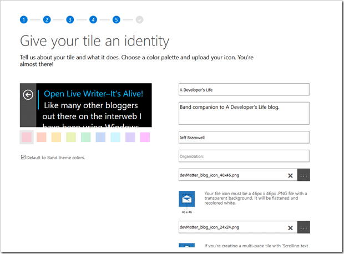Edit the tile name 'A Developer's Life'
Screen dimensions: 344x254
(244, 89)
